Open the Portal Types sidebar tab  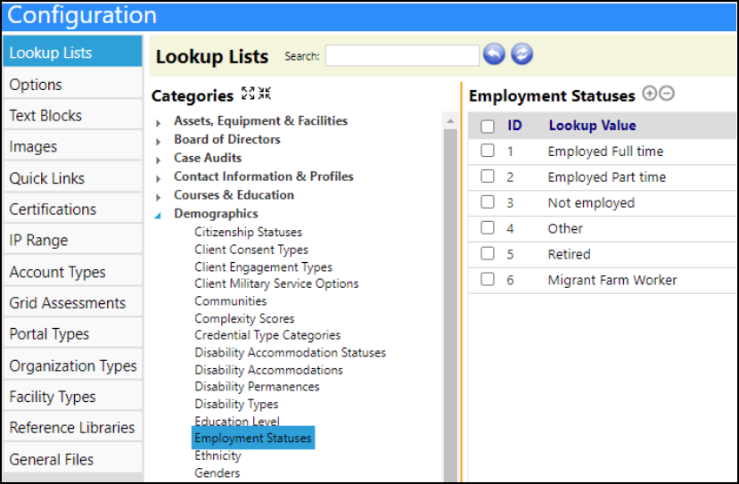[72, 333]
